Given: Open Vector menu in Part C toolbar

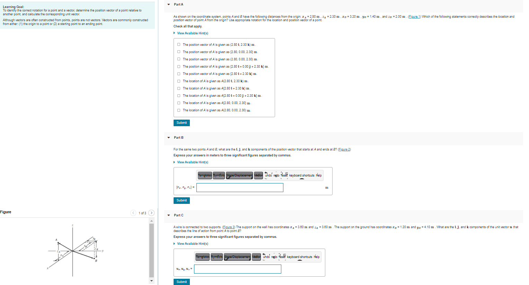Looking at the screenshot, I should (256, 257).
